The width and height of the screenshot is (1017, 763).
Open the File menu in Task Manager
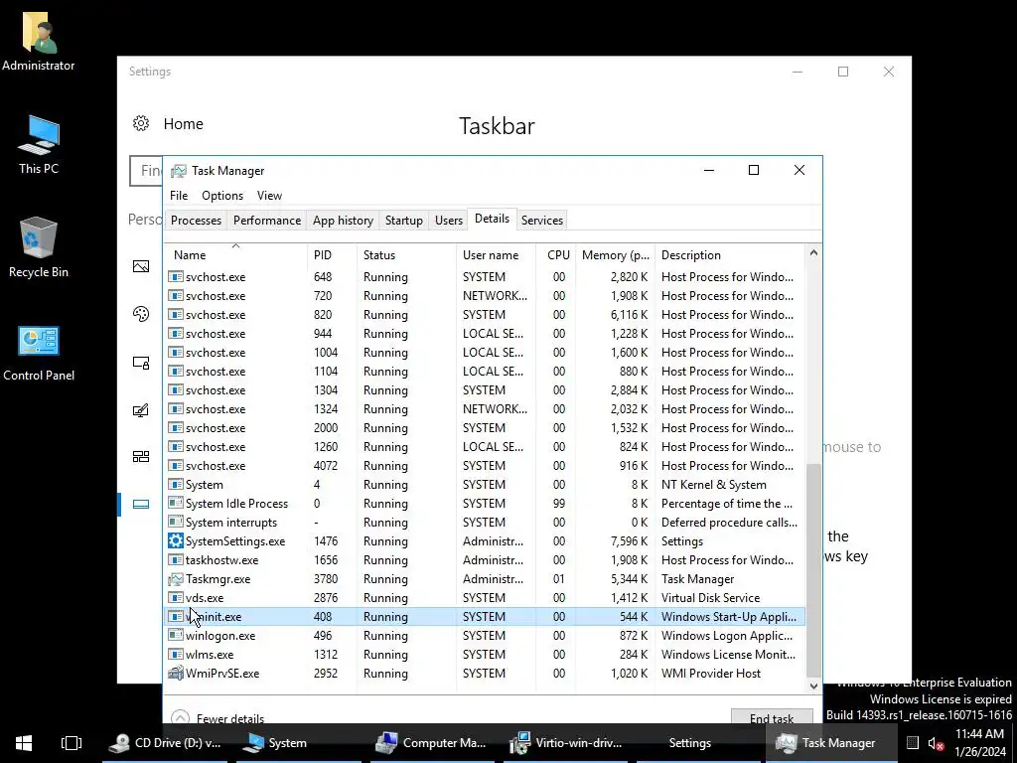click(x=179, y=196)
